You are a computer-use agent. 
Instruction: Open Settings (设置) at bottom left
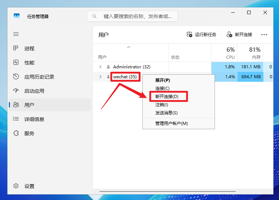click(29, 186)
